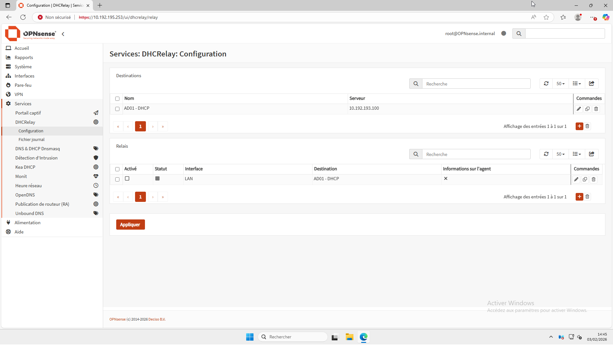Open the Kea DHCP service link
The height and width of the screenshot is (347, 613).
[x=25, y=167]
